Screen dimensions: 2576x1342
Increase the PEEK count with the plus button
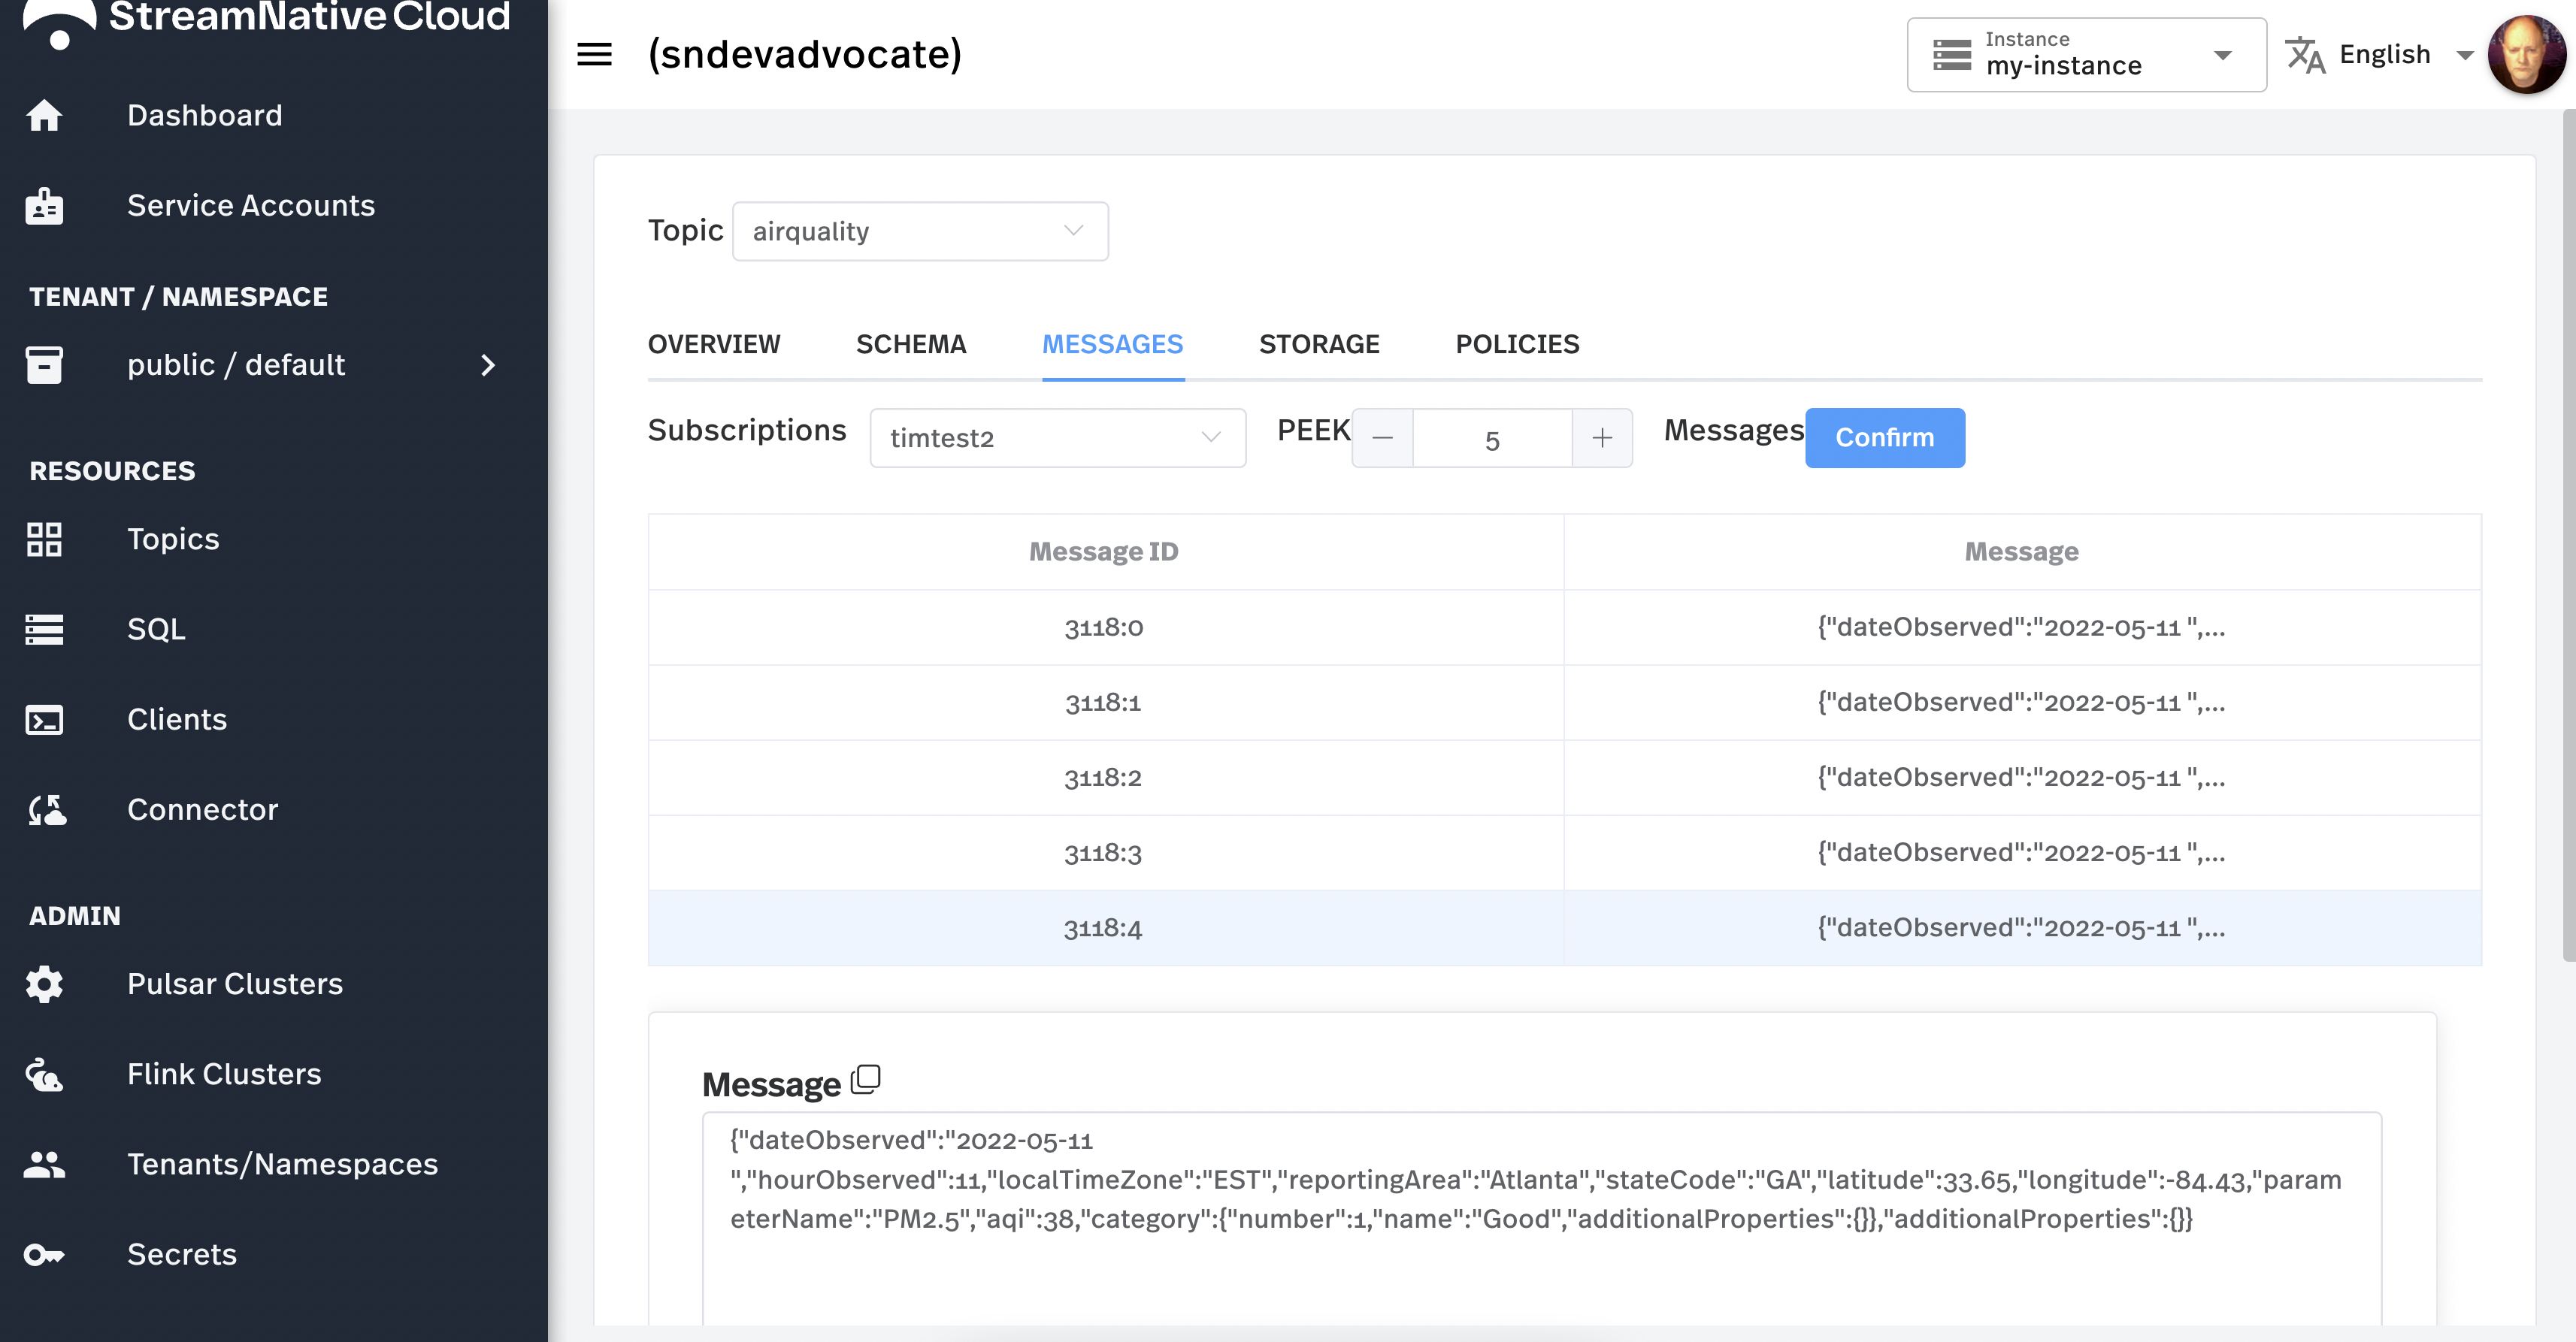1602,438
